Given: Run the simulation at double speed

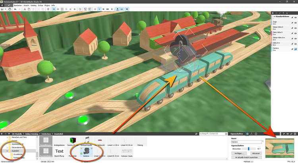Looking at the screenshot, I should click(103, 9).
